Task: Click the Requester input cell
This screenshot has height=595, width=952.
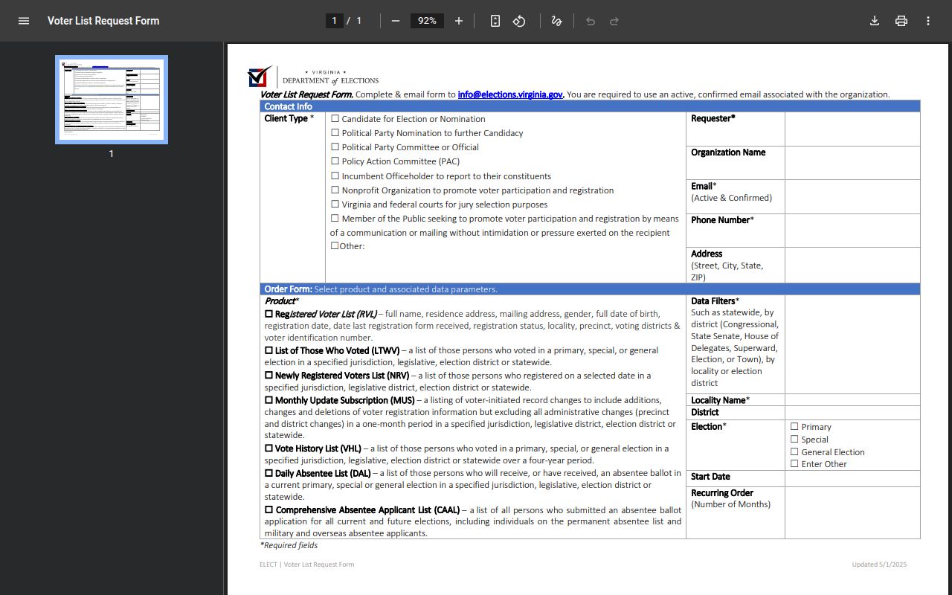Action: [852, 129]
